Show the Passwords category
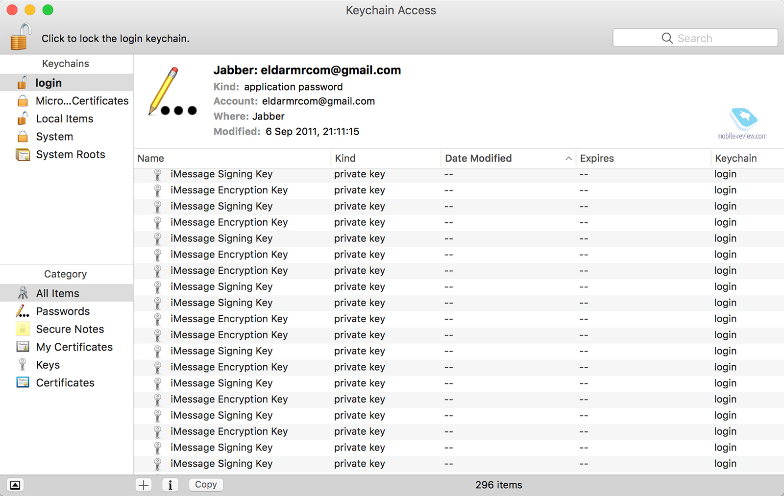The image size is (784, 496). 63,311
